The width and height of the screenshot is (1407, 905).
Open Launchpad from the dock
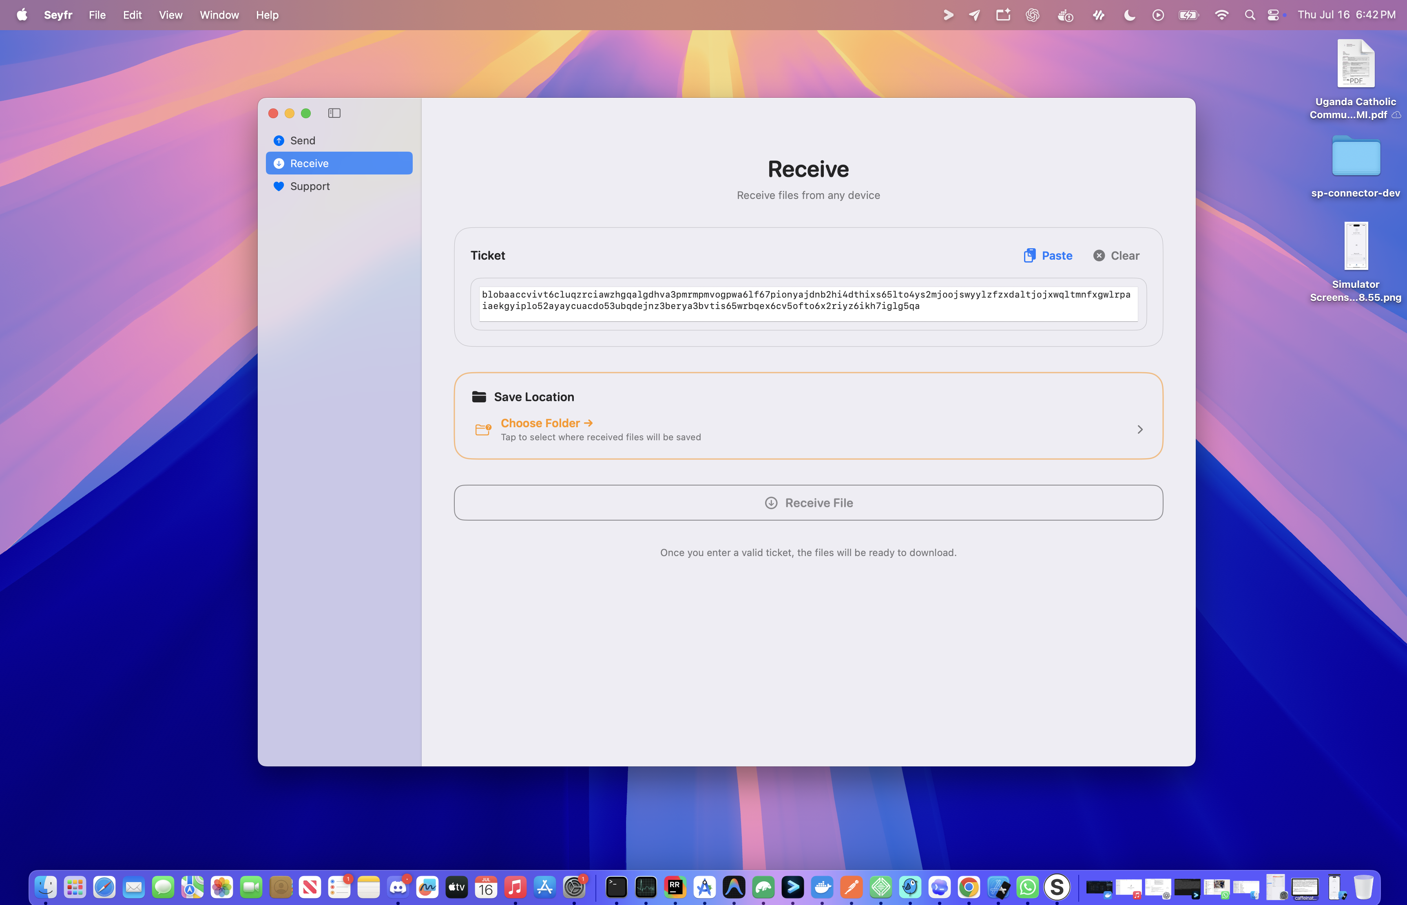75,887
